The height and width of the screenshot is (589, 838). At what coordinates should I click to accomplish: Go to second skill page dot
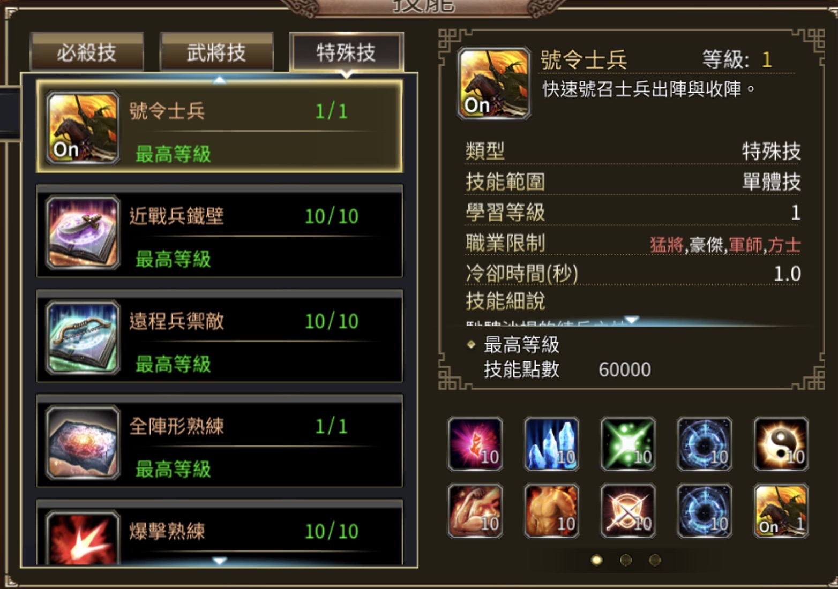tap(625, 560)
